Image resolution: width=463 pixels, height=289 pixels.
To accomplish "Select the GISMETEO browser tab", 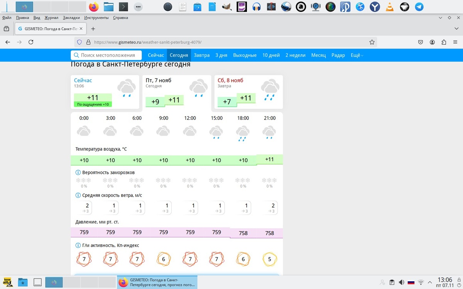I will tap(50, 29).
